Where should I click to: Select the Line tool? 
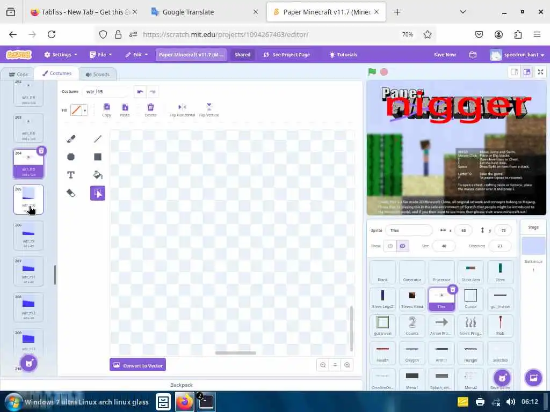coord(98,139)
